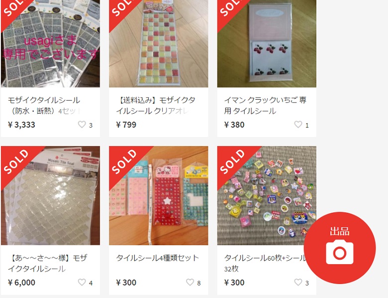Open モザイクタイルシール（防水・断熱）title link
Screen dimensions: 388x298
click(x=45, y=105)
